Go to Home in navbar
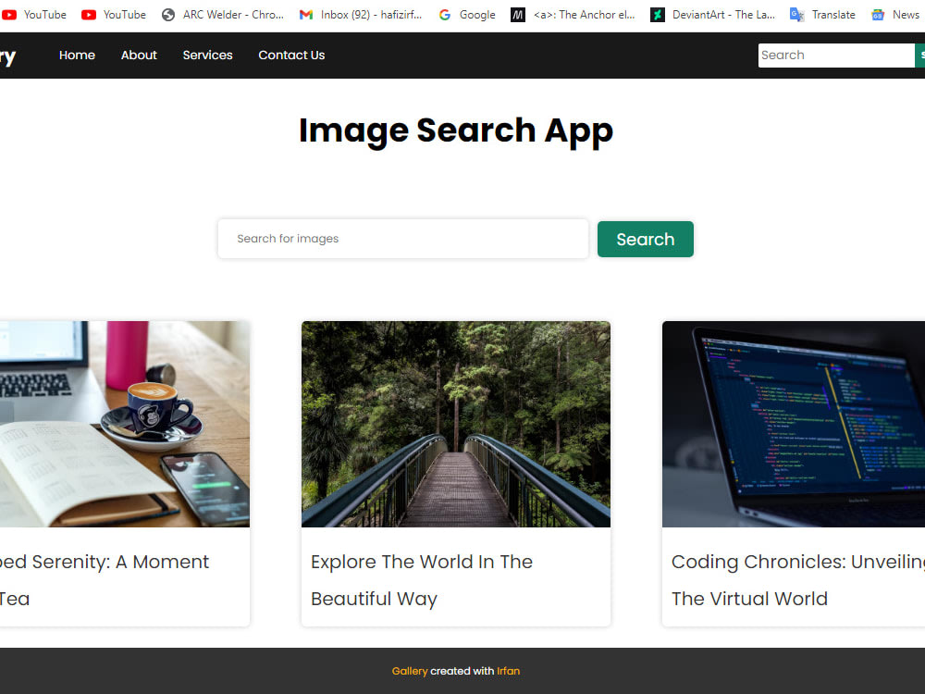Image resolution: width=925 pixels, height=694 pixels. (x=77, y=55)
